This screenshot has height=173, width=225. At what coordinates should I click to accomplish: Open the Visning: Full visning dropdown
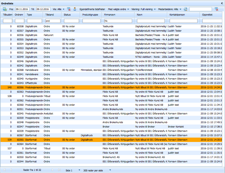coord(144,9)
